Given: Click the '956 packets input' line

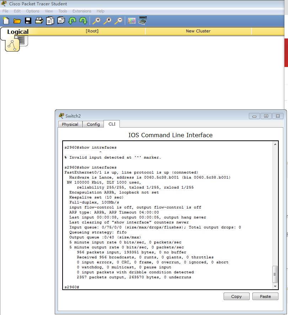Looking at the screenshot, I should [x=132, y=252].
